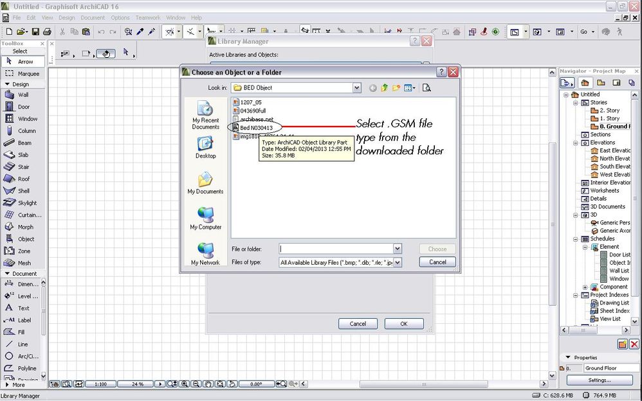Image resolution: width=642 pixels, height=401 pixels.
Task: Open the File menu
Action: [16, 17]
